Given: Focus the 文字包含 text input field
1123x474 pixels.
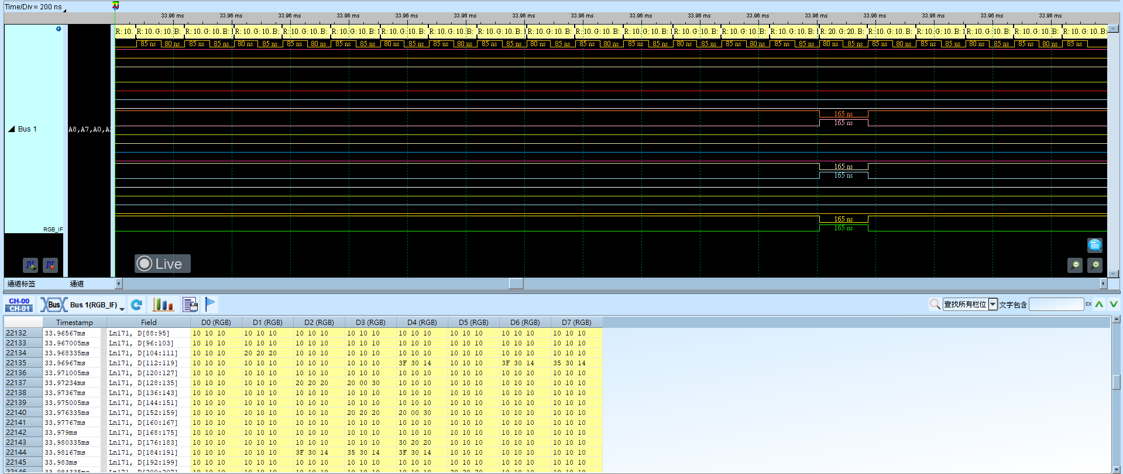Looking at the screenshot, I should [1057, 305].
